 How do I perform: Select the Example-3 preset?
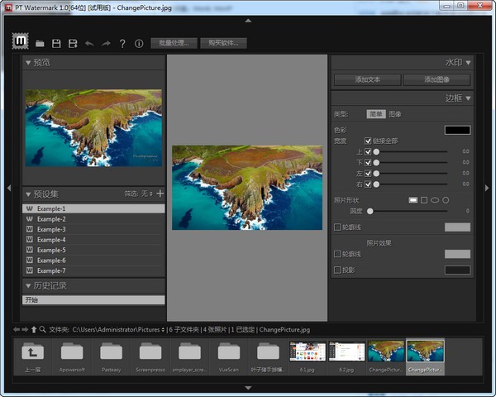51,229
